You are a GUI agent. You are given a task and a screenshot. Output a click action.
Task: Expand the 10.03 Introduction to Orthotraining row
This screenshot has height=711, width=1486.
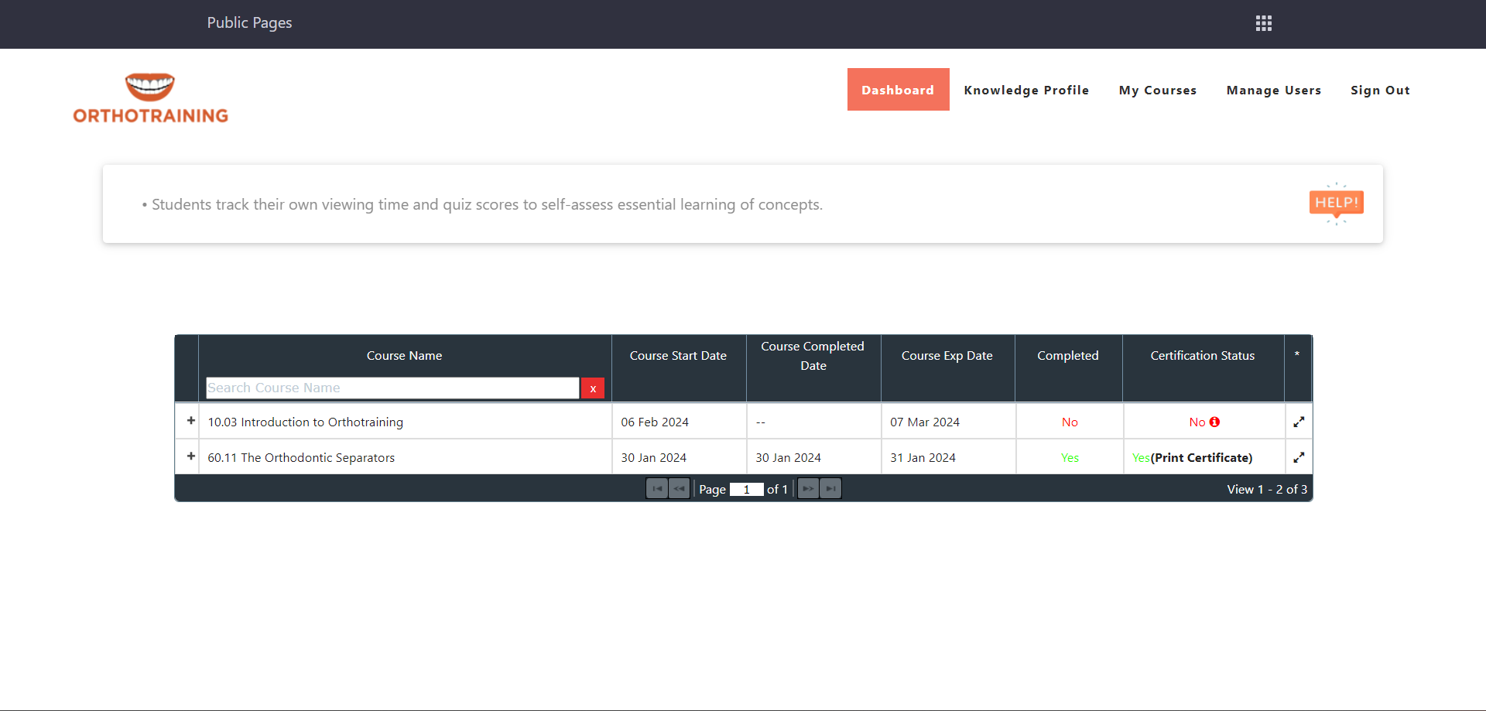(x=190, y=421)
